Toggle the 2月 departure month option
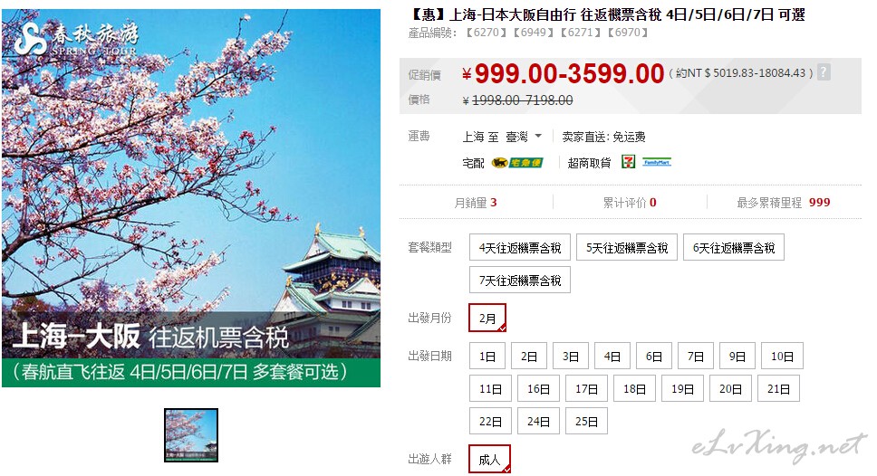 pos(487,318)
